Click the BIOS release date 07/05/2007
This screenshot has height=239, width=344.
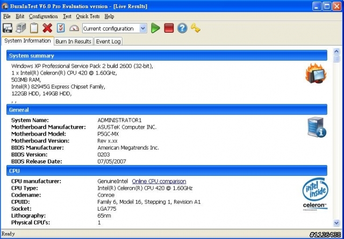(112, 161)
